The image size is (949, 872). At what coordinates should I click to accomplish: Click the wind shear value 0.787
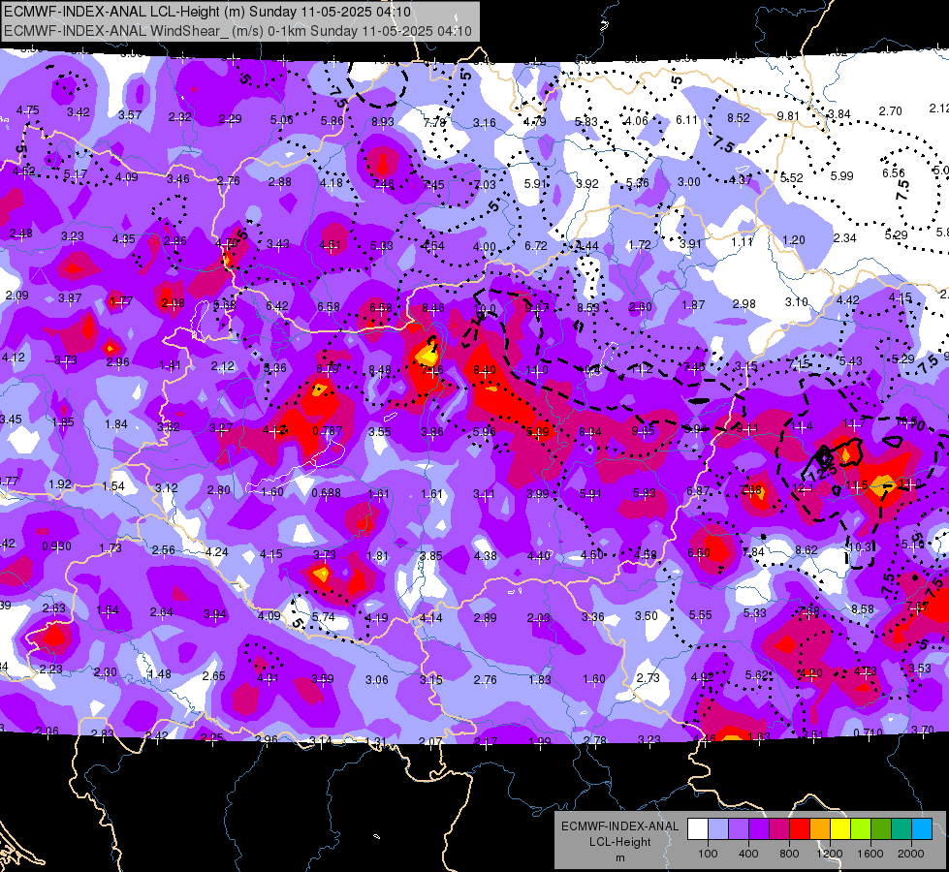(328, 431)
